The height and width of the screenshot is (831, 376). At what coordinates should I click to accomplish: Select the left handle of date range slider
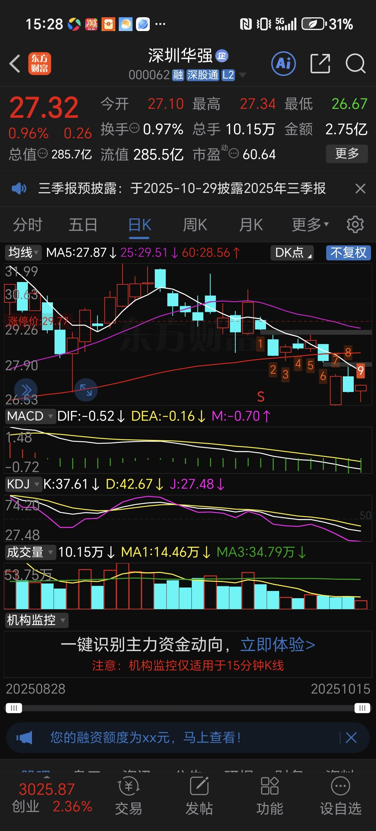coord(13,708)
